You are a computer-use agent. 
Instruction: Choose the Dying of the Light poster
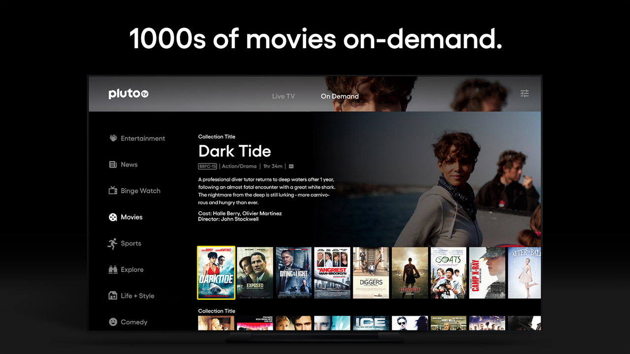click(x=293, y=273)
